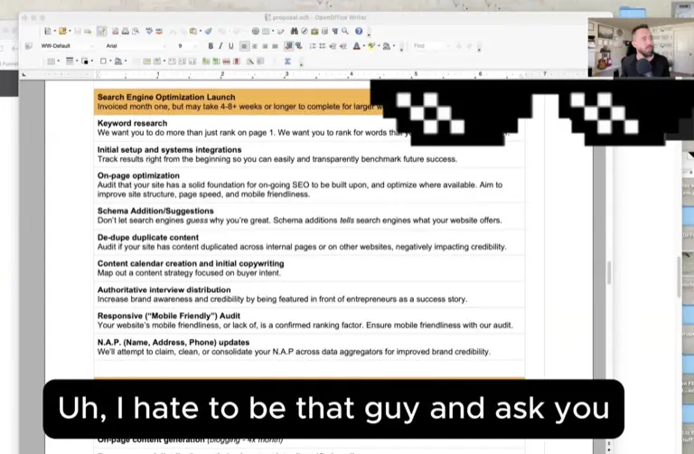Open the New document dropdown arrow

(55, 31)
